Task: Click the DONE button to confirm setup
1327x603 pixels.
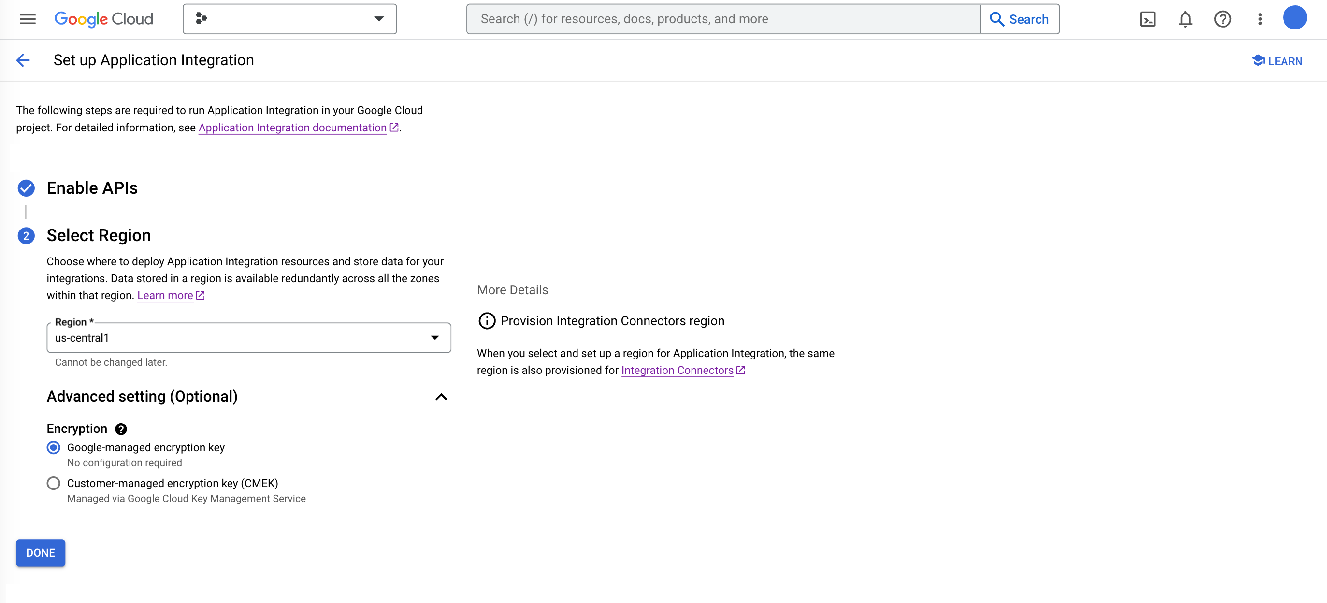Action: [40, 552]
